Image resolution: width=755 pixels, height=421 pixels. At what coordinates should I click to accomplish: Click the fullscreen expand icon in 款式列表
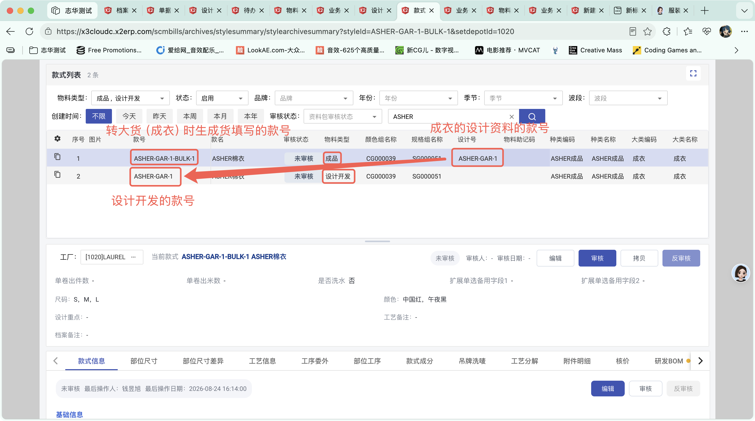(693, 73)
